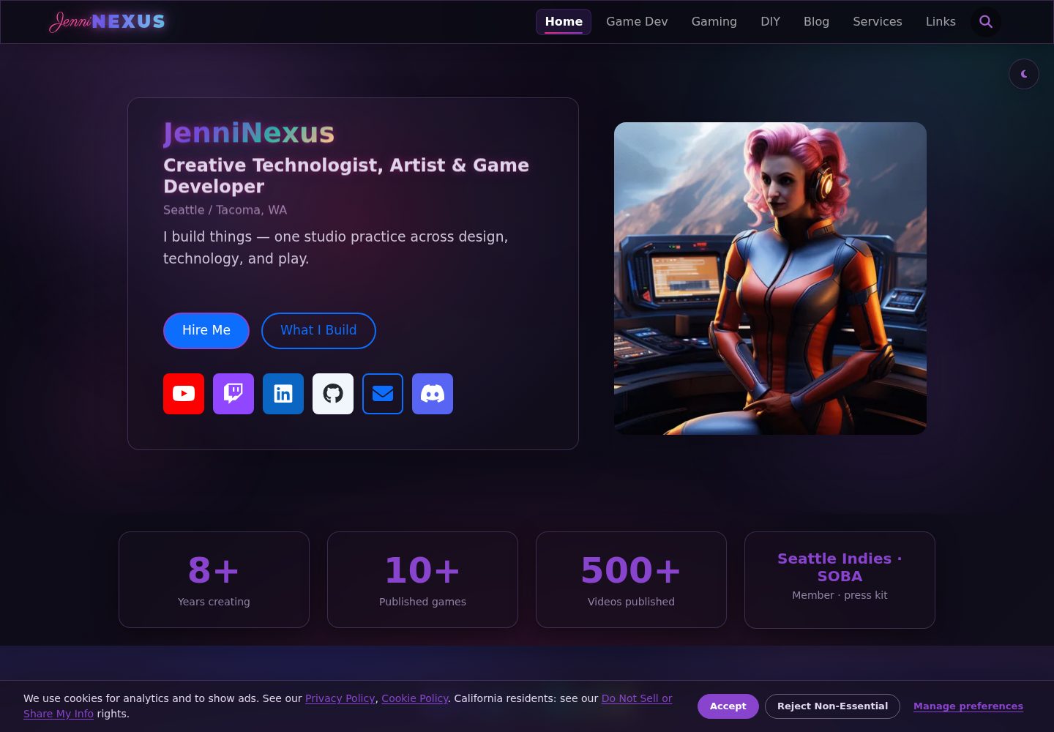Viewport: 1054px width, 732px height.
Task: Go to the Blog page
Action: pos(816,22)
